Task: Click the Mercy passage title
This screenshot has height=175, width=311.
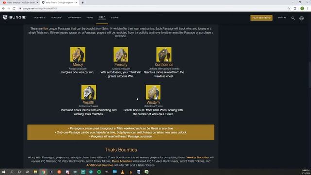Action: point(78,65)
